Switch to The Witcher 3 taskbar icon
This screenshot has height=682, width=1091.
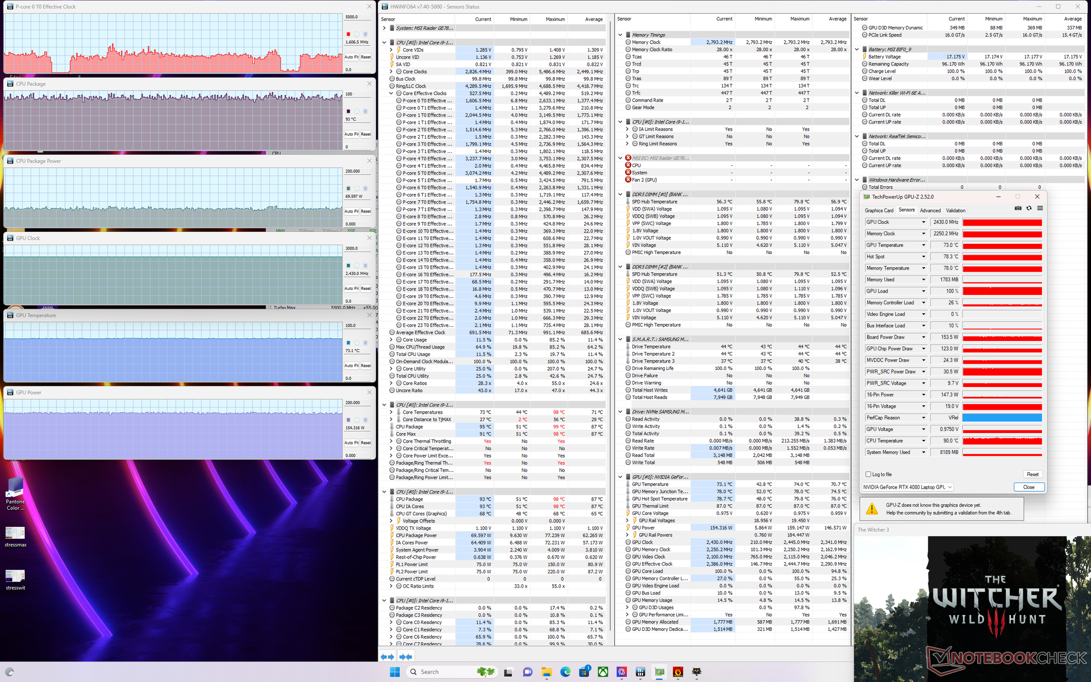pos(697,672)
